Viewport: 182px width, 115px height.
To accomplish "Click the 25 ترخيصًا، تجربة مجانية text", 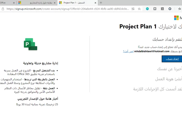I will click(37, 104).
